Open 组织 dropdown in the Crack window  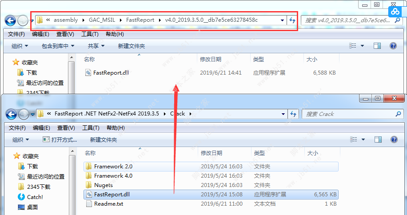tap(20, 139)
